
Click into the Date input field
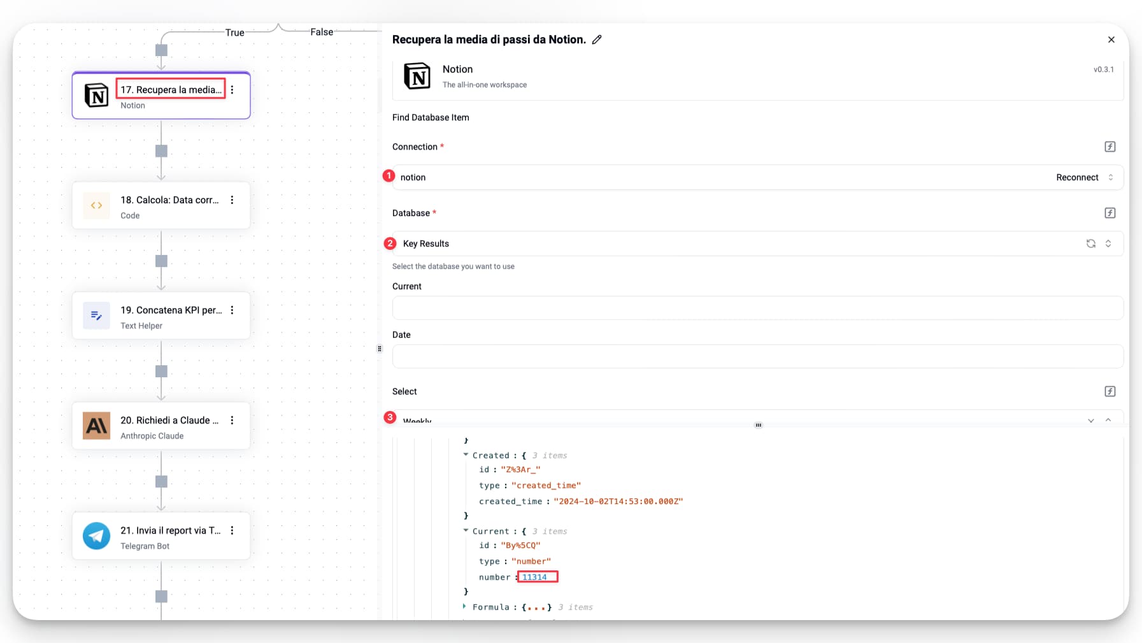click(757, 356)
